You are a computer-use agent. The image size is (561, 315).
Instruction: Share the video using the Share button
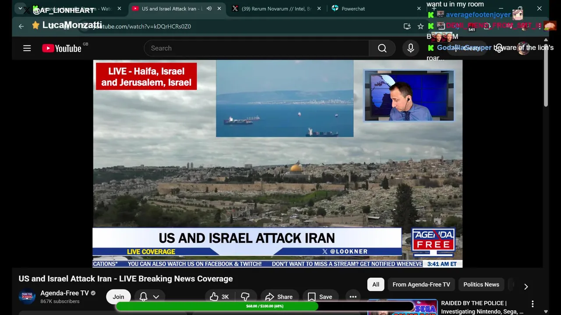coord(279,297)
